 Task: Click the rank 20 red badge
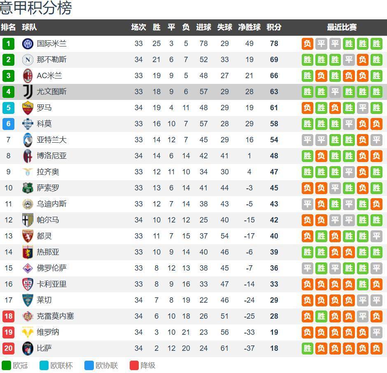pyautogui.click(x=8, y=348)
